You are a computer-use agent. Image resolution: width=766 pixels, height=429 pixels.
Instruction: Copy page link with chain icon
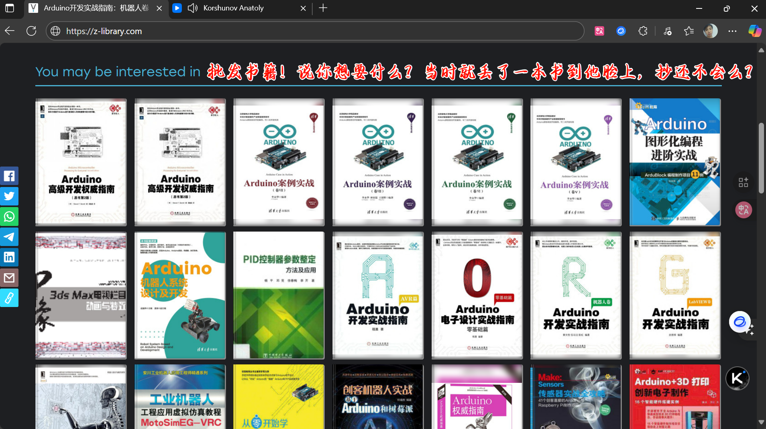(9, 298)
